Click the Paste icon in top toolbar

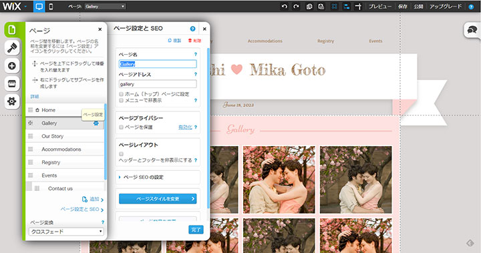321,7
